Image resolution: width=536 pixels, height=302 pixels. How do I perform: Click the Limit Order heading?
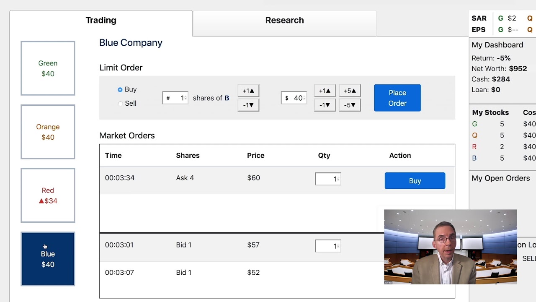[121, 68]
